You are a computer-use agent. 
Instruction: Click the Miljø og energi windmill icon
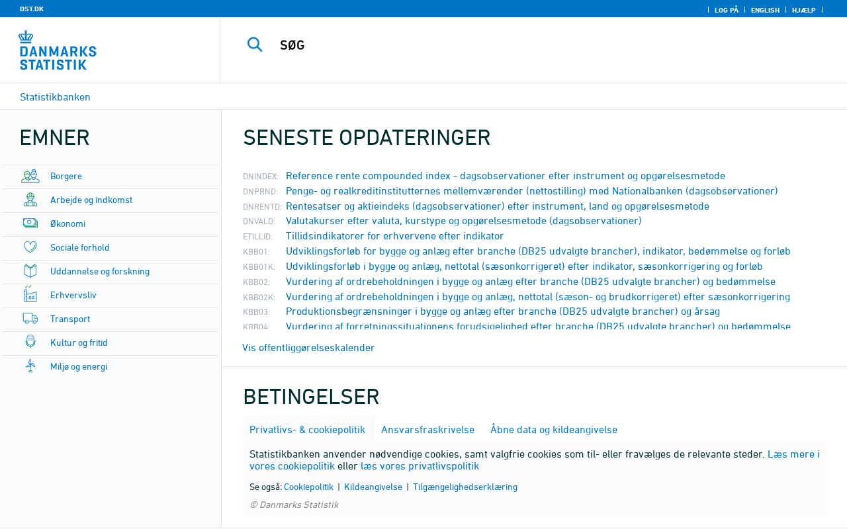coord(30,366)
